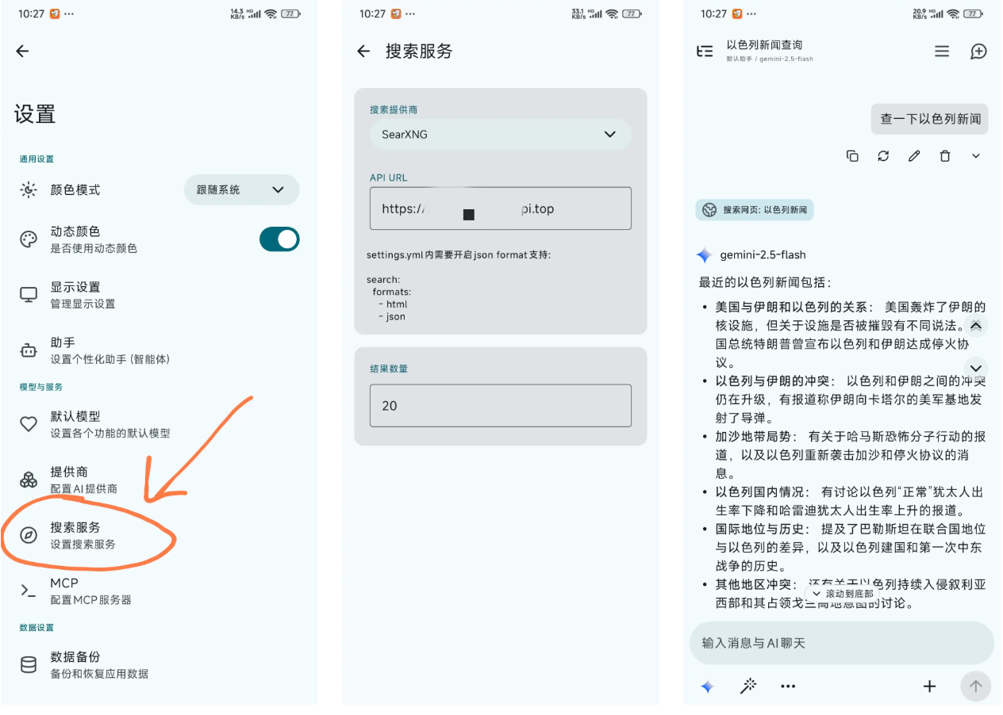Open 数据备份 settings entry

pyautogui.click(x=98, y=664)
